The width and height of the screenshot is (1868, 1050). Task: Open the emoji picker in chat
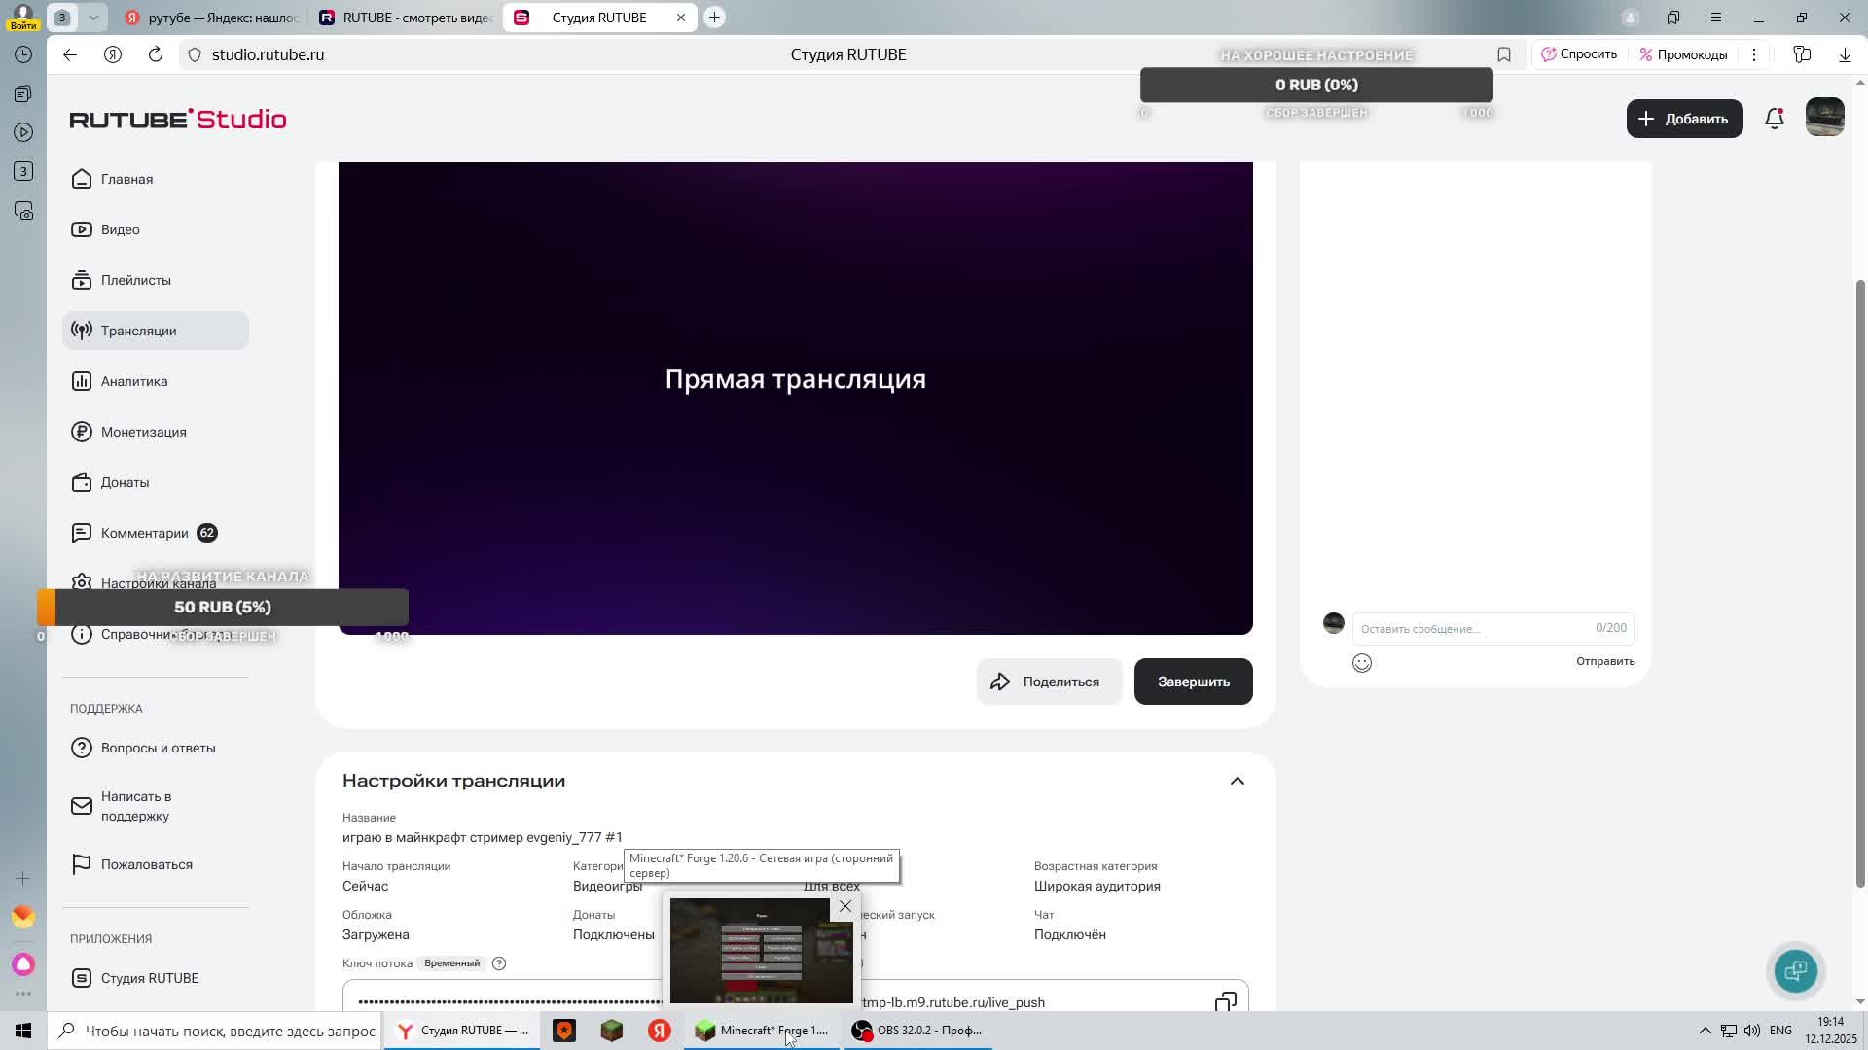(x=1361, y=663)
